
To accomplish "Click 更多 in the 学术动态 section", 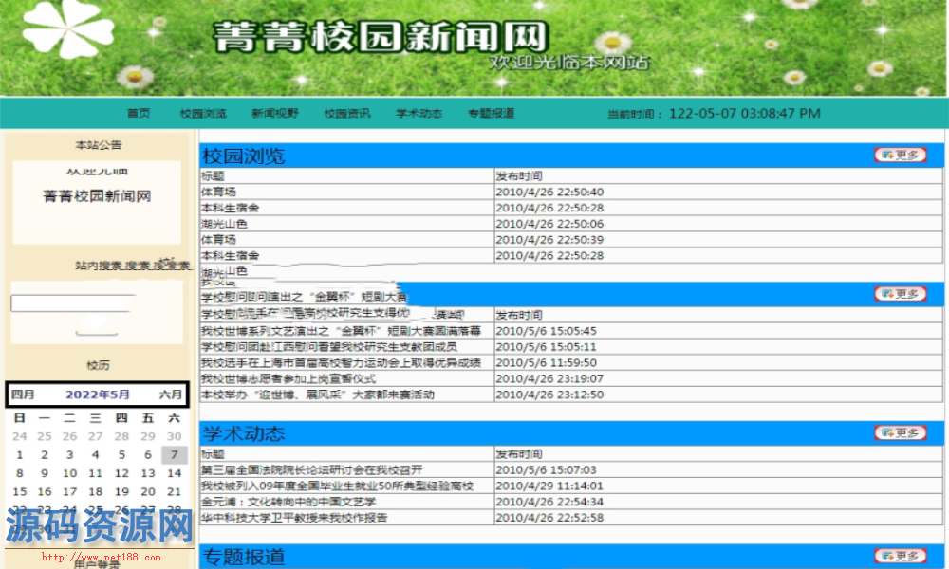I will 900,433.
